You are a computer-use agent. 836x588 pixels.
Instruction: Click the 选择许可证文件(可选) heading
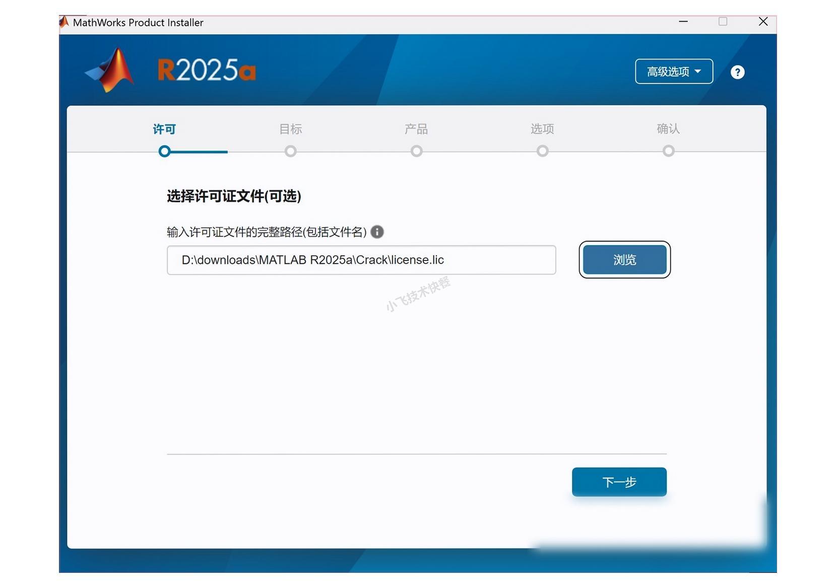click(x=234, y=196)
